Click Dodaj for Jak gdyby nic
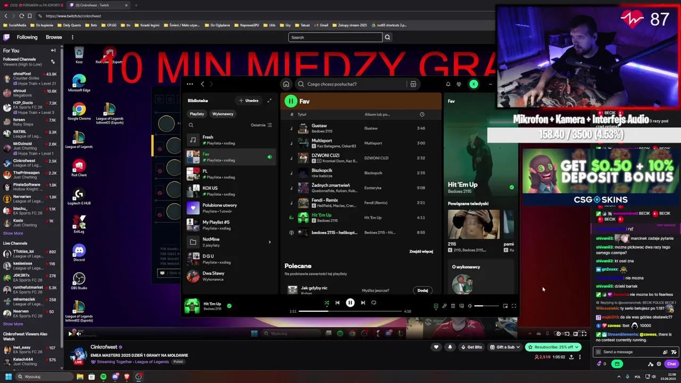The image size is (681, 383). (422, 290)
